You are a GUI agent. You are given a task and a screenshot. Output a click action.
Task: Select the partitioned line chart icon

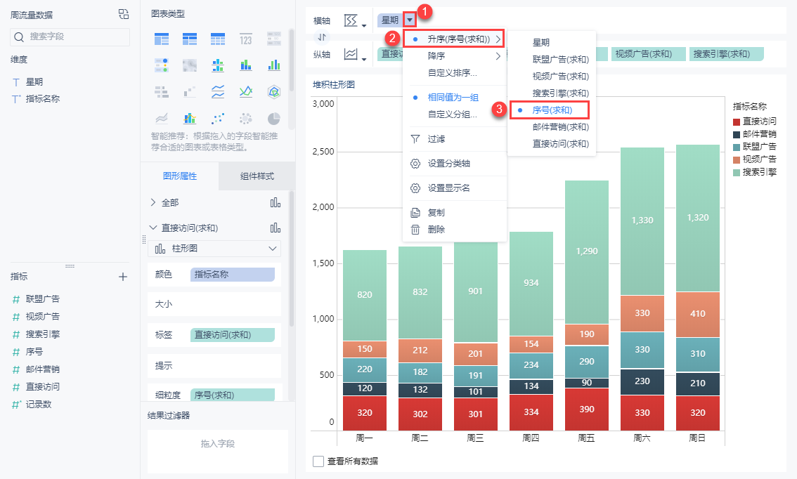tap(218, 92)
